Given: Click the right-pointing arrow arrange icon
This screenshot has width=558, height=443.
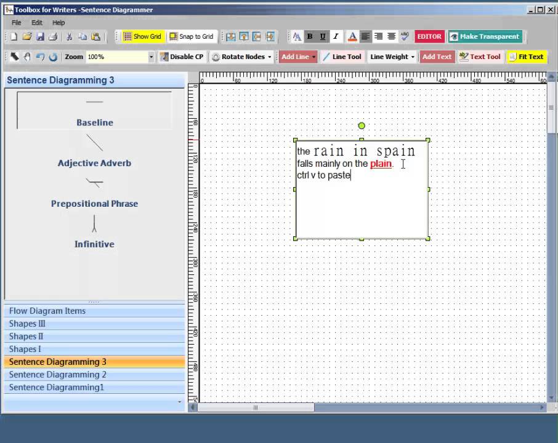Looking at the screenshot, I should pyautogui.click(x=270, y=37).
